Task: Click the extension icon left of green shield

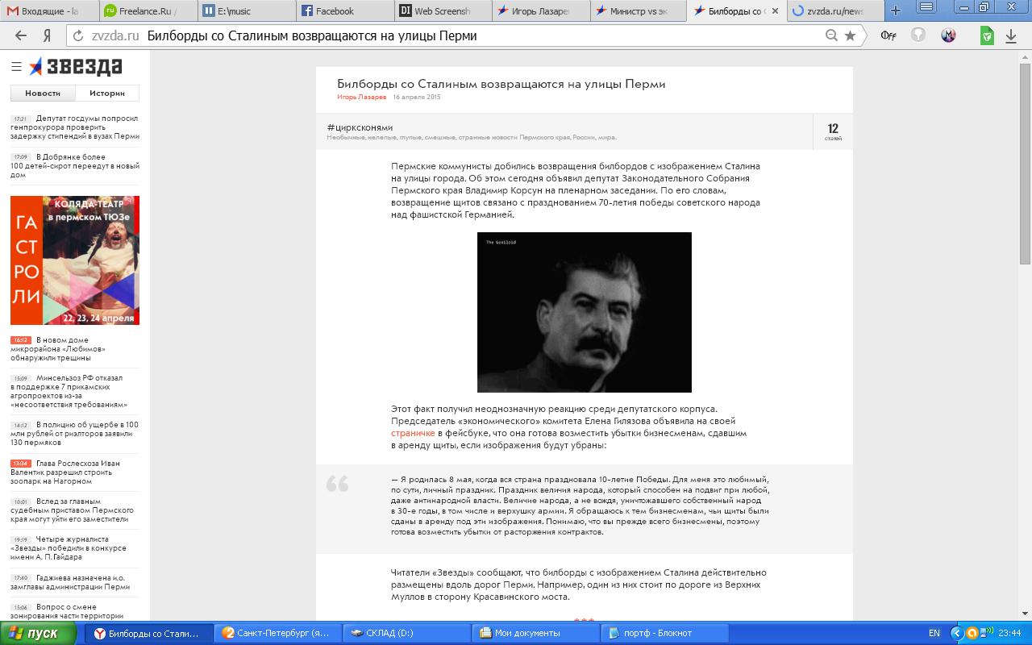Action: point(949,35)
